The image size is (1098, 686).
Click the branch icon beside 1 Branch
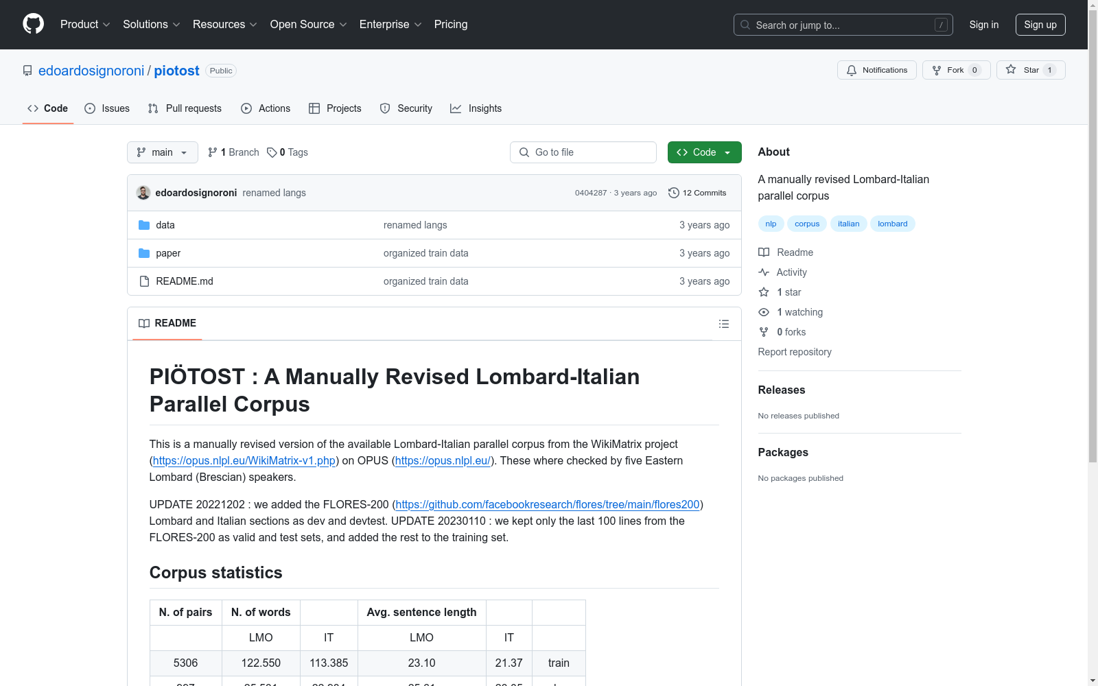click(x=213, y=152)
